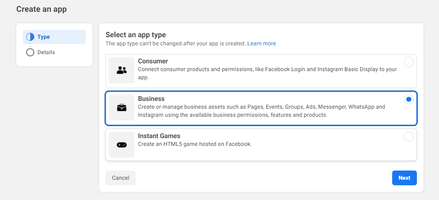Choose the Instant Games radio button
This screenshot has width=439, height=200.
click(408, 137)
